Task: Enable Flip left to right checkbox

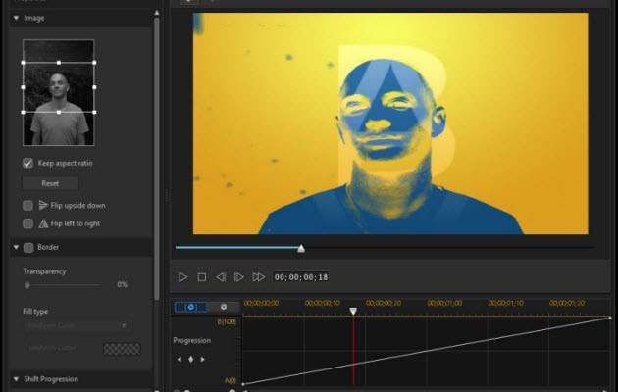Action: pos(27,223)
